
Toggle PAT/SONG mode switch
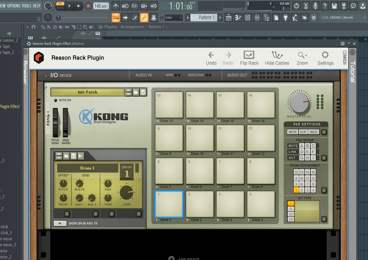tap(60, 6)
